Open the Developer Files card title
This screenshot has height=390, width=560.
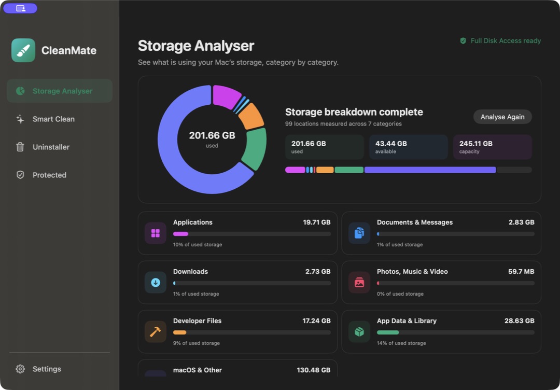click(x=197, y=321)
